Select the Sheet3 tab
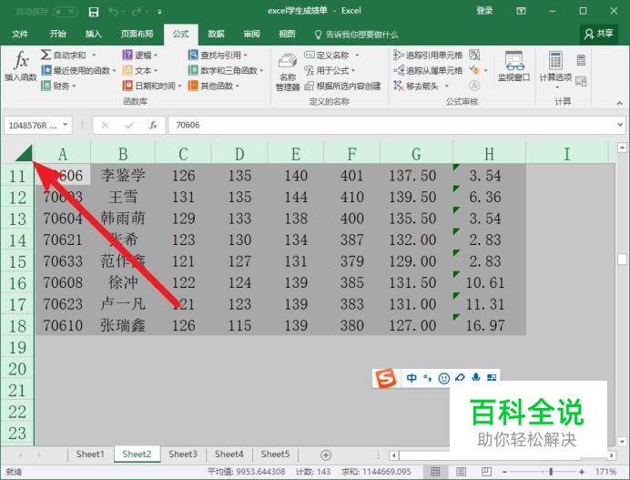Screen dimensions: 630x480 click(x=183, y=454)
